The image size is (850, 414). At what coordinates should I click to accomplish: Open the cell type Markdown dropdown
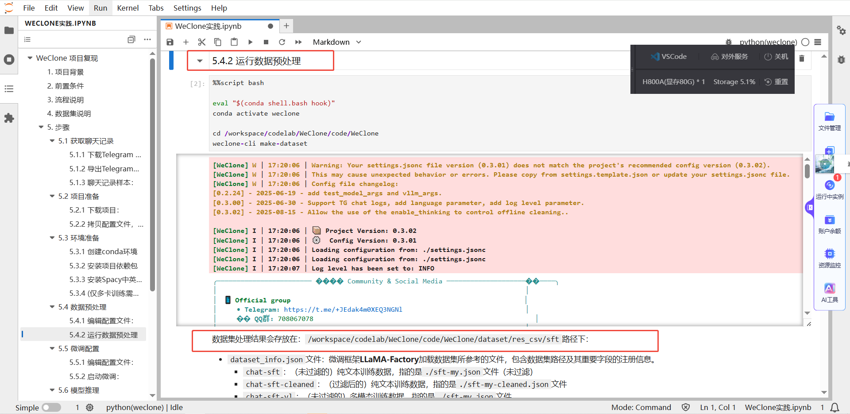337,42
